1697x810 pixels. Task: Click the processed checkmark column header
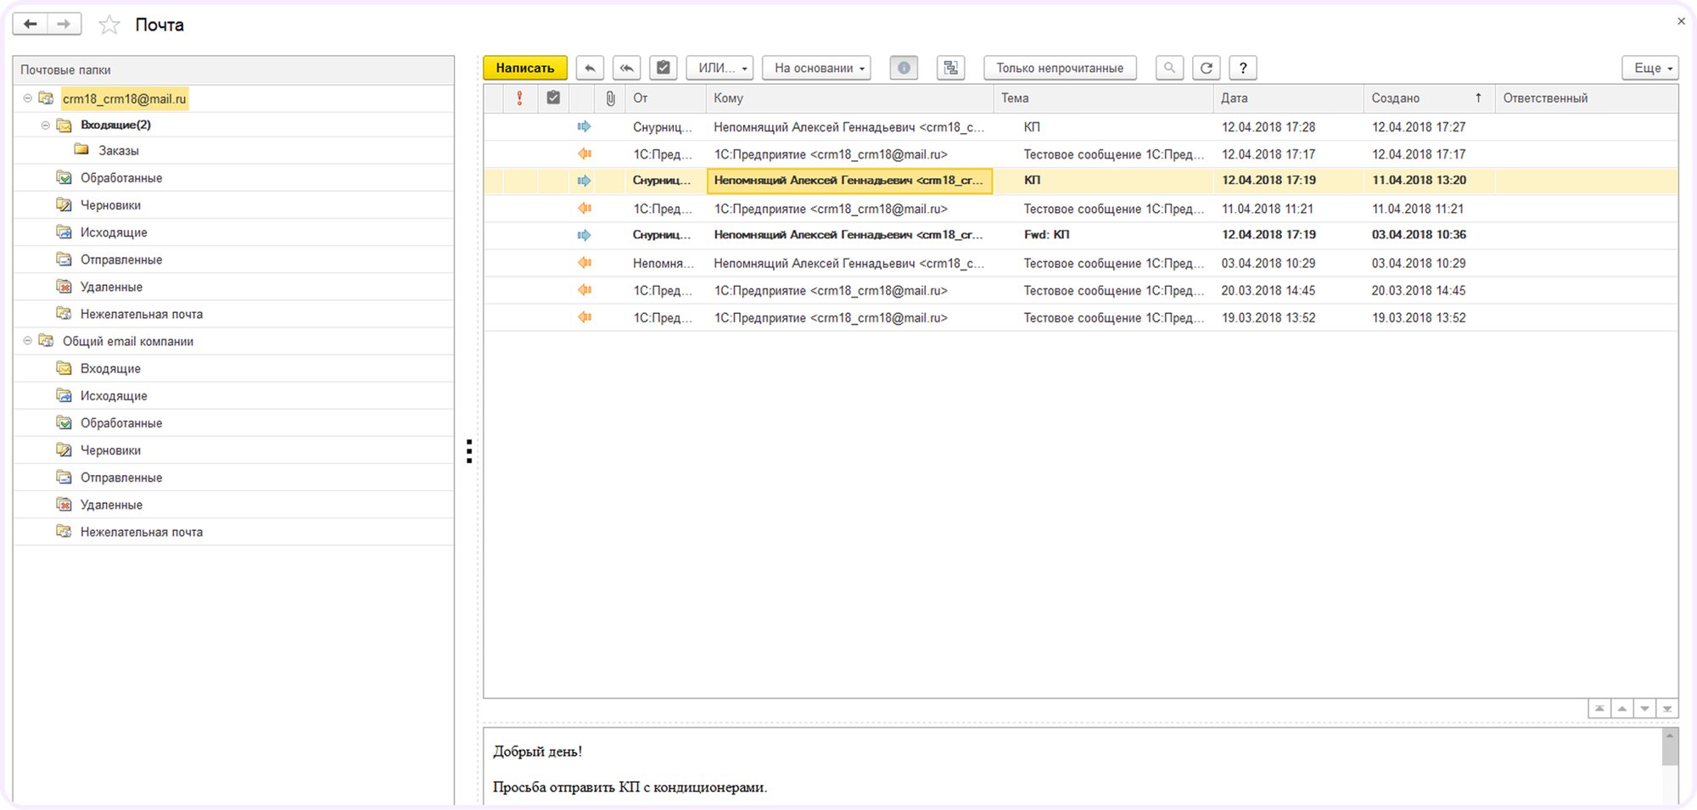click(553, 98)
